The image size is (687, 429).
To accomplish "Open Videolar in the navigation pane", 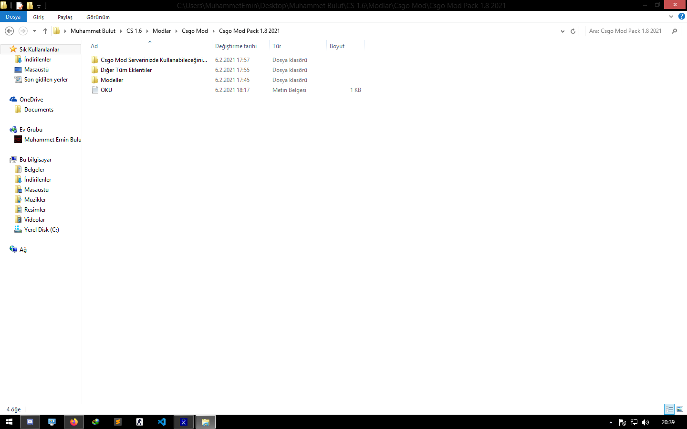I will (34, 220).
